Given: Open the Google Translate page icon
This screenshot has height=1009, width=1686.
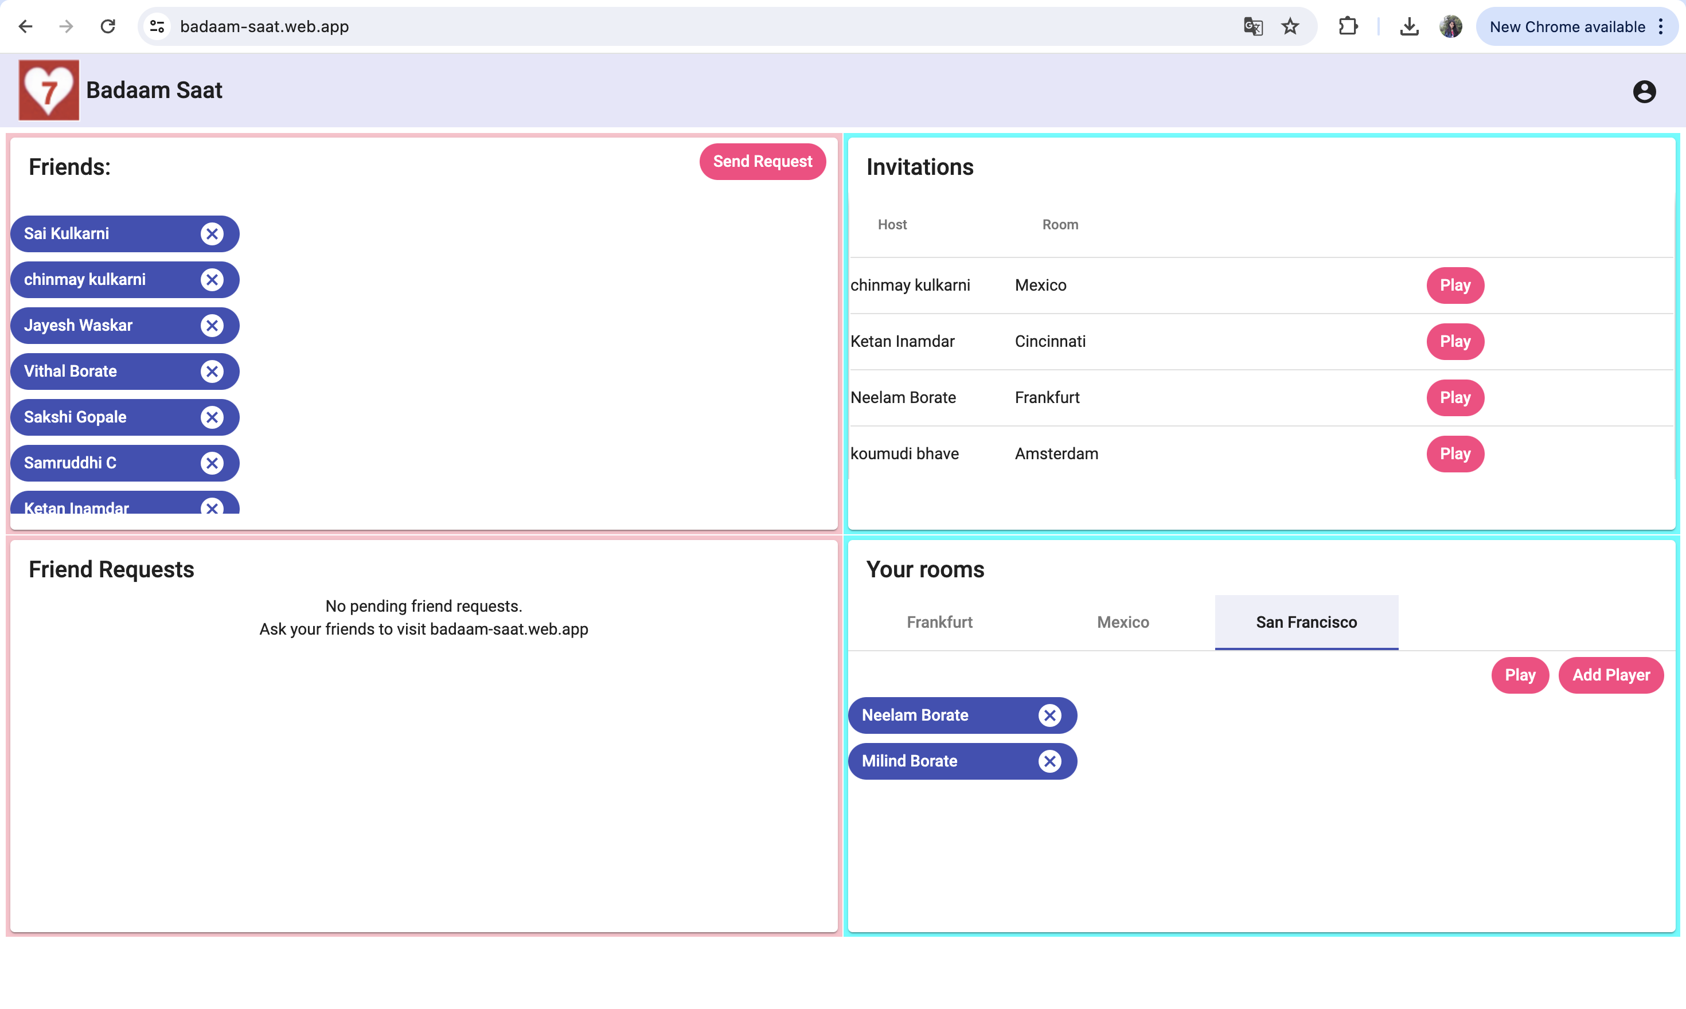Looking at the screenshot, I should click(1253, 26).
